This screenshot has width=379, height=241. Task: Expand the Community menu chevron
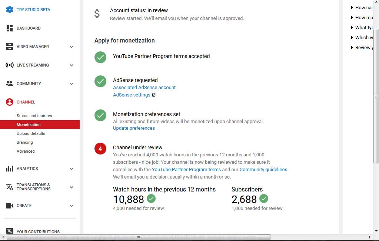pos(72,84)
